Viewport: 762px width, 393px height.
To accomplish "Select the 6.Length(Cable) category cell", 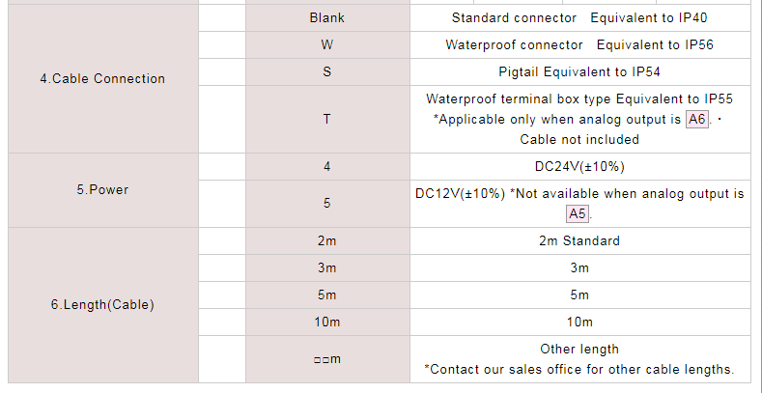I will (x=103, y=305).
